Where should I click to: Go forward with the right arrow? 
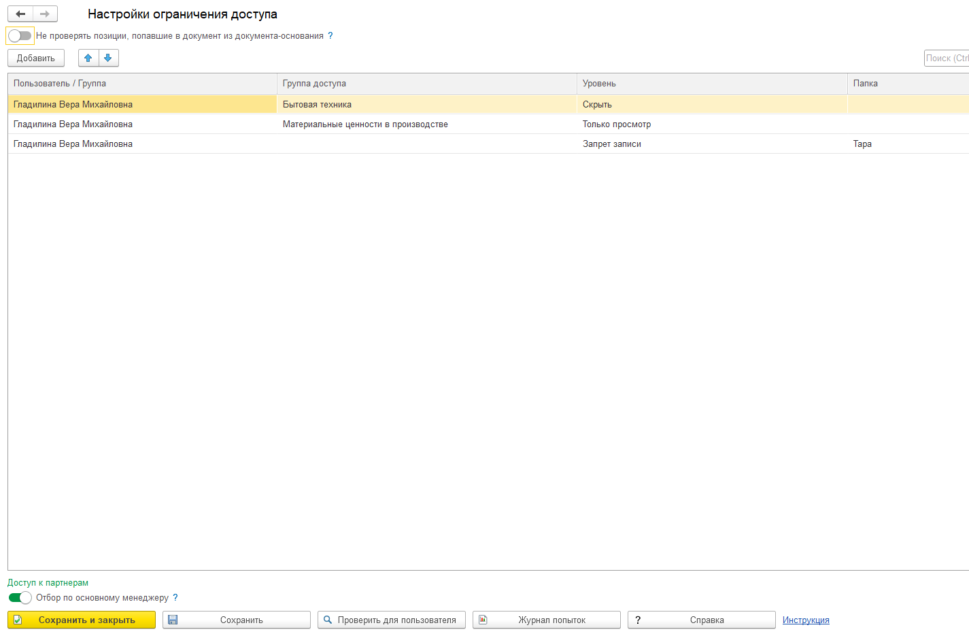point(45,14)
